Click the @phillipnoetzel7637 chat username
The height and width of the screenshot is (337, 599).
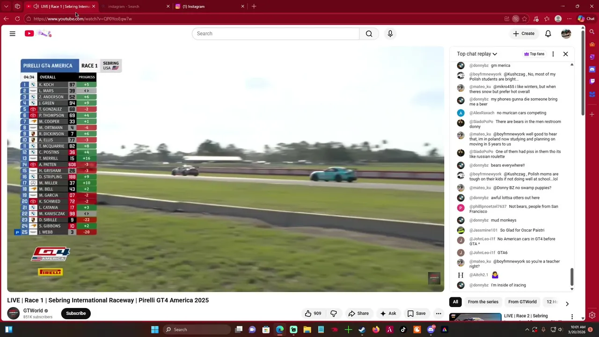488,206
